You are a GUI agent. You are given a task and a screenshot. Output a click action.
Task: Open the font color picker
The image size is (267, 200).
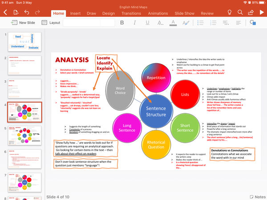click(173, 23)
